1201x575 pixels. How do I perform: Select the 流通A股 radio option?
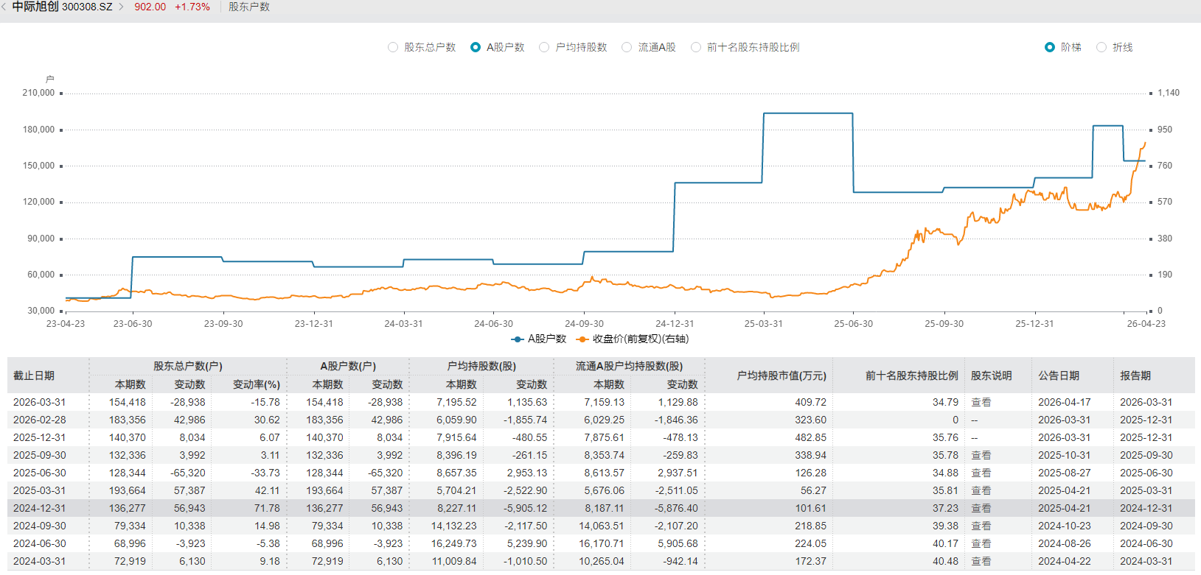[x=627, y=47]
